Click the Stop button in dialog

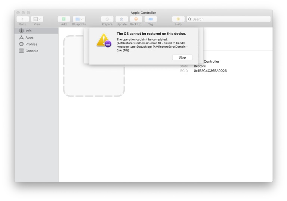pyautogui.click(x=182, y=57)
